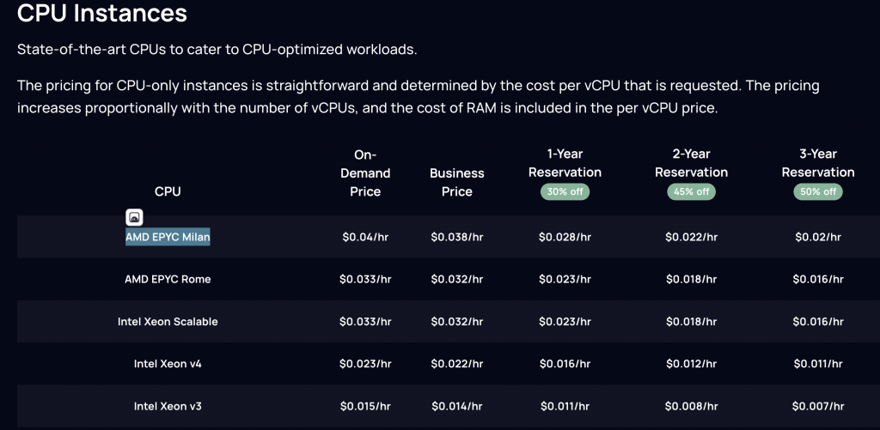Viewport: 880px width, 430px height.
Task: Click the 50% off badge
Action: [x=818, y=191]
